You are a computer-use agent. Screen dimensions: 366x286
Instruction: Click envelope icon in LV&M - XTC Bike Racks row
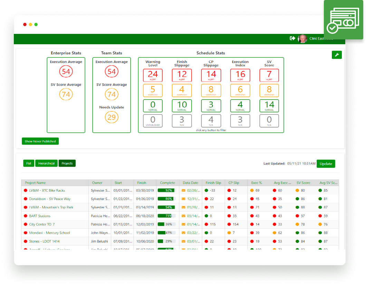coord(184,190)
